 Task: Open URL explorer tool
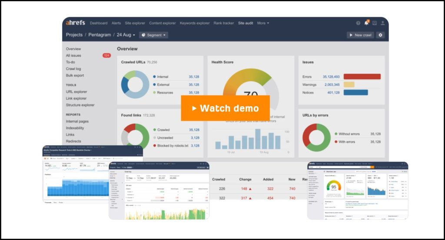coord(76,92)
